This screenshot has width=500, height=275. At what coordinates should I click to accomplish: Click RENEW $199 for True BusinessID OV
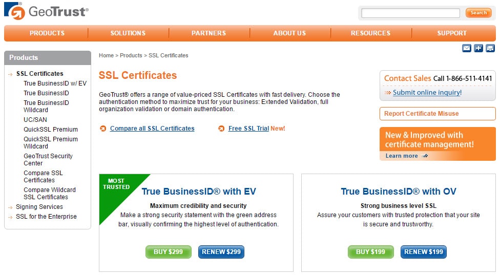click(x=424, y=252)
